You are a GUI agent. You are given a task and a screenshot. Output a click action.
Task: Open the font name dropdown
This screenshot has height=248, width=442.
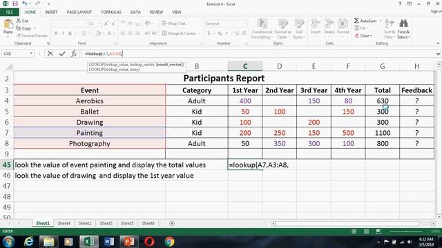click(86, 23)
